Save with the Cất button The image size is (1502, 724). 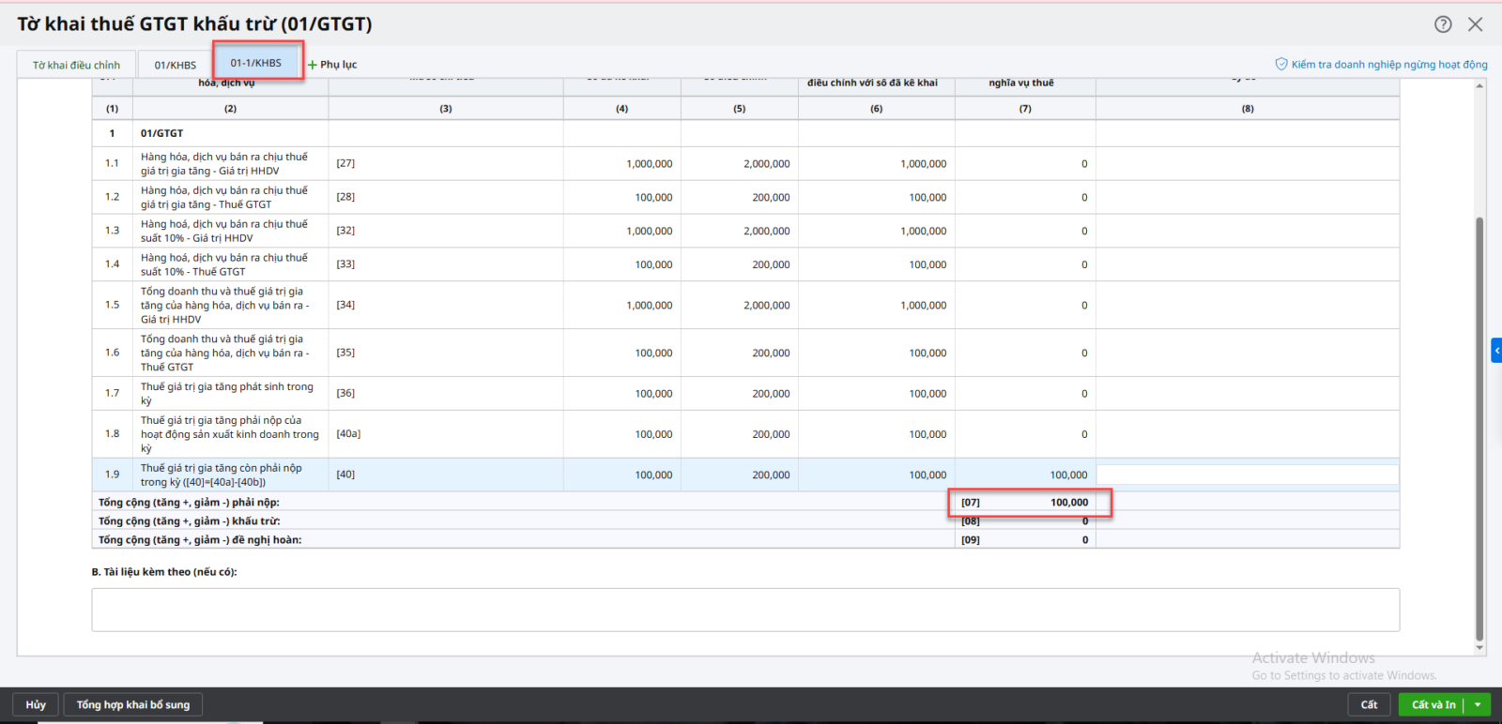click(x=1369, y=704)
